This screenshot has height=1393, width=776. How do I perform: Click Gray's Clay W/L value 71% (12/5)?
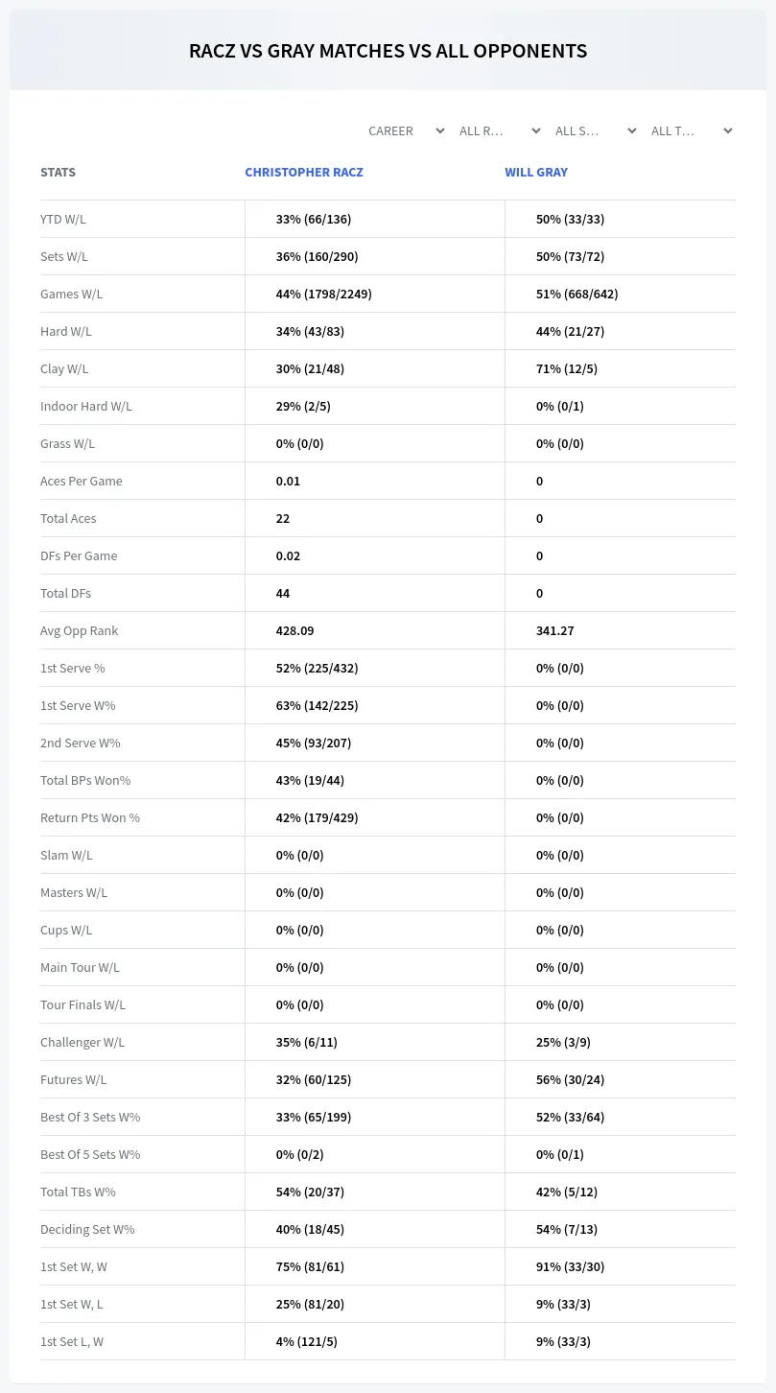(x=571, y=368)
